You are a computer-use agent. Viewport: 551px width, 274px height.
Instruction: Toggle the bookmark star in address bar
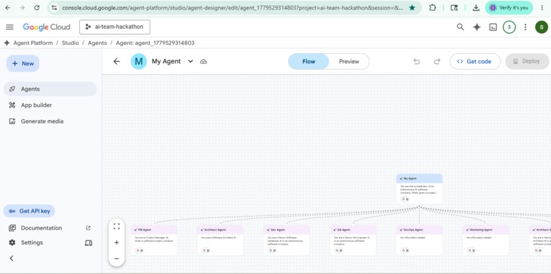(412, 7)
